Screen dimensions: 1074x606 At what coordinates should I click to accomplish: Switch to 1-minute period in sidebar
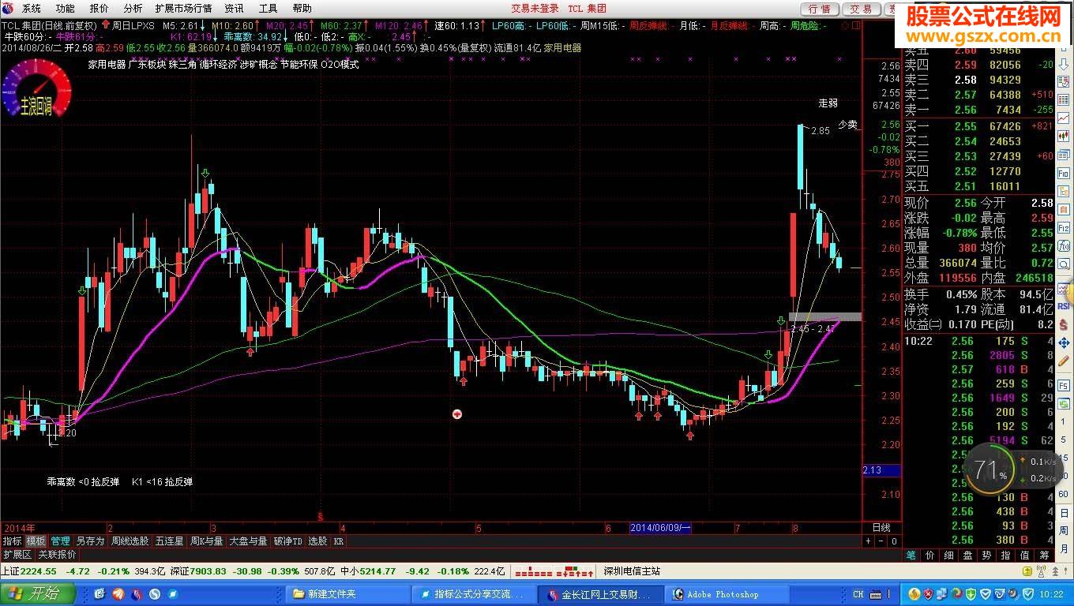[x=1063, y=421]
